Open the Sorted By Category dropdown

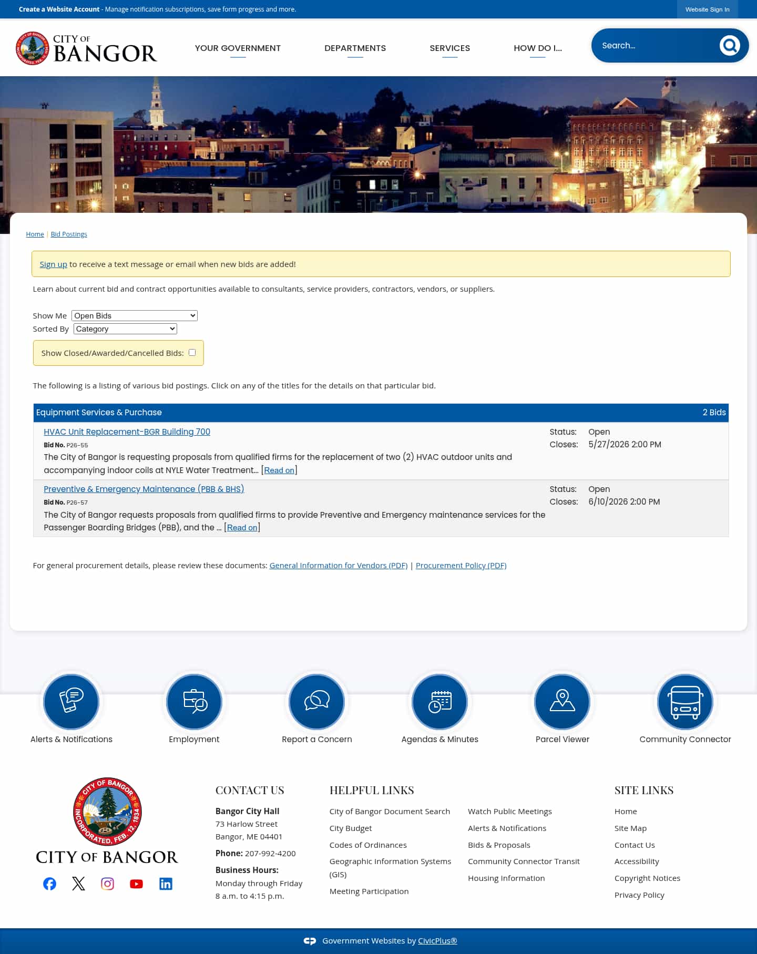(x=125, y=329)
